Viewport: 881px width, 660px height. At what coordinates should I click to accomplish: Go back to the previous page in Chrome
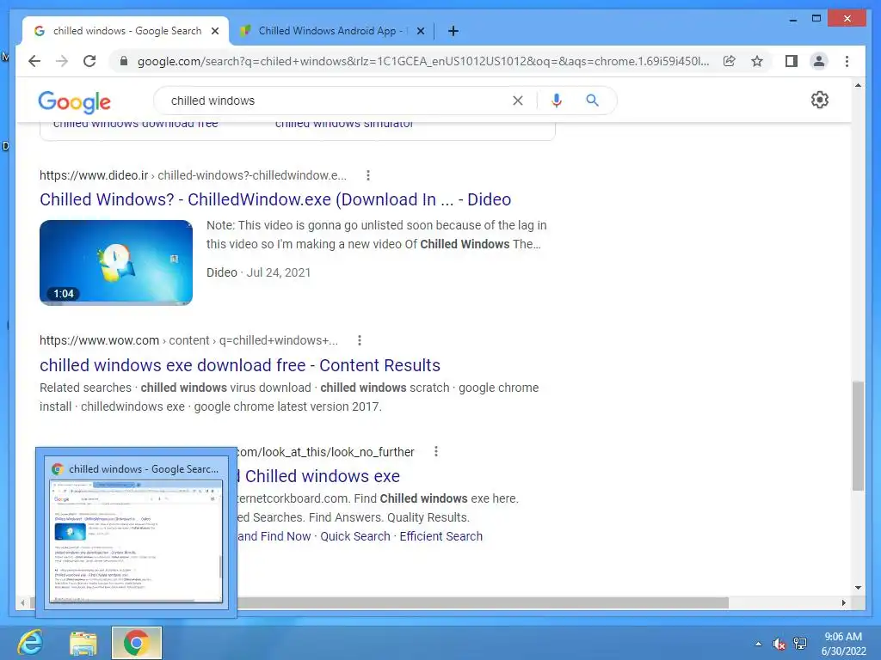(x=34, y=61)
